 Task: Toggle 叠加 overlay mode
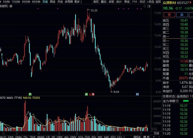pyautogui.click(x=104, y=2)
